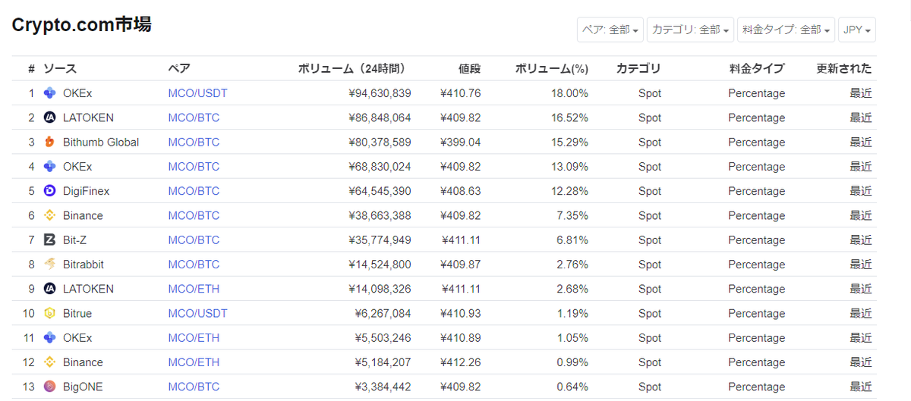Sort by ボリューム(%) column header
Viewport: 911px width, 401px height.
[x=552, y=68]
